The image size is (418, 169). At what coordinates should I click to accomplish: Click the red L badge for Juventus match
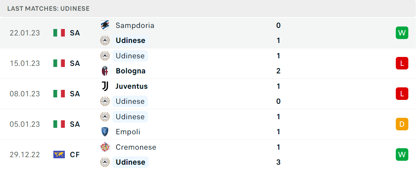402,93
